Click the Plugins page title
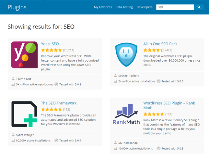Image resolution: width=209 pixels, height=158 pixels. point(17,7)
